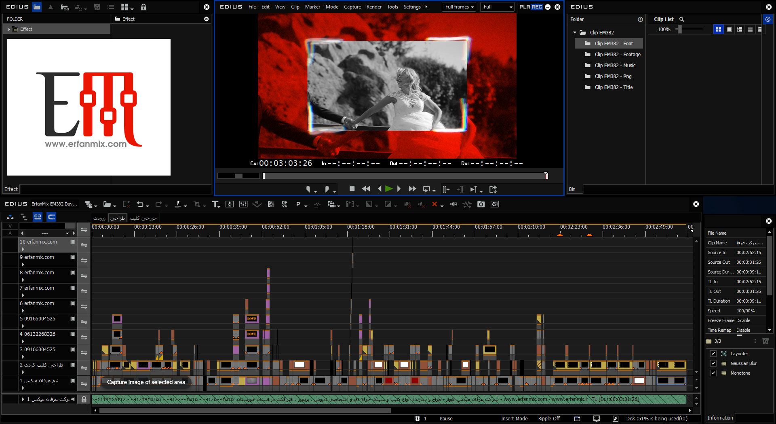Toggle visibility of track 10 erfanmix.com
This screenshot has height=424, width=776.
[73, 242]
